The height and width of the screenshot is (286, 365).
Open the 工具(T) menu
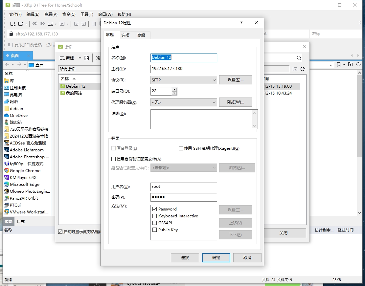[87, 14]
